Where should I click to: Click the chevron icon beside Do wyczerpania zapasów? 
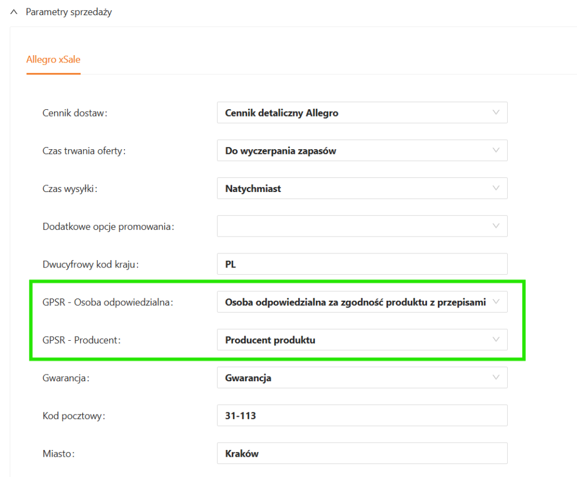[x=496, y=150]
